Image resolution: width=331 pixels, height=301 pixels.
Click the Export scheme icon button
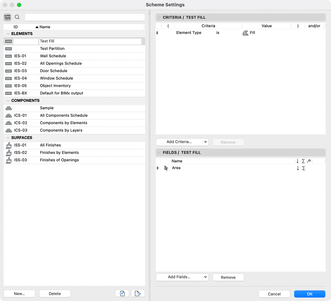(x=138, y=293)
